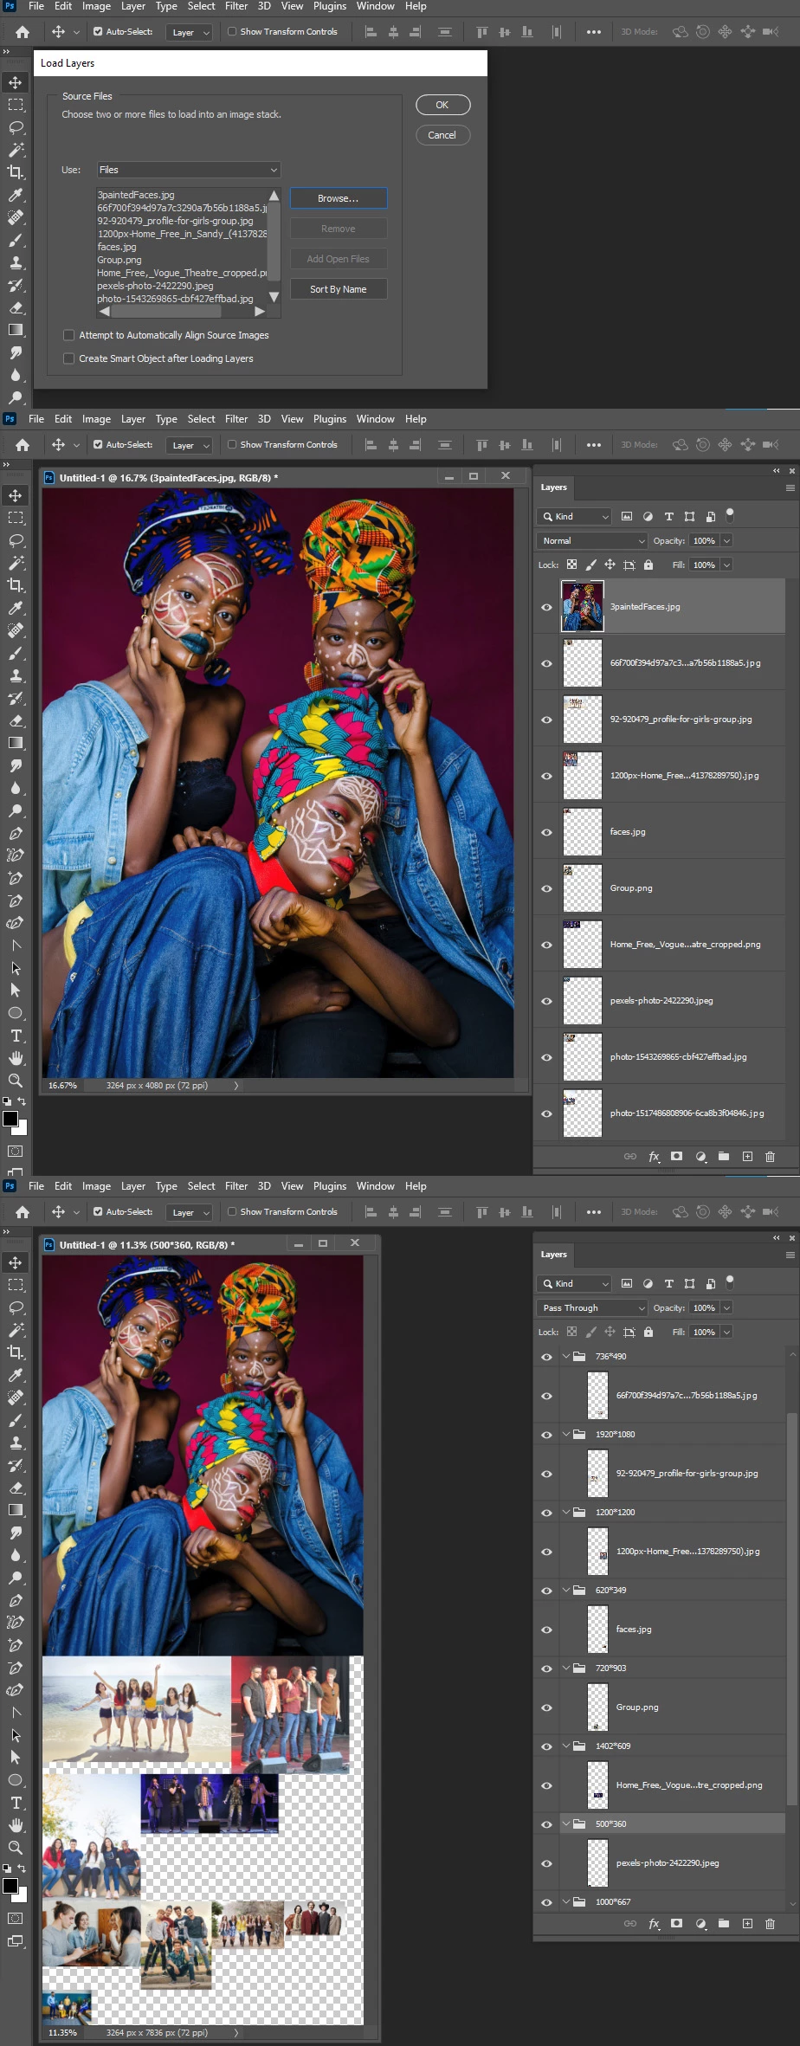Screen dimensions: 800x2046
Task: Open the Filter menu above the Load Layers dialog
Action: [x=236, y=6]
